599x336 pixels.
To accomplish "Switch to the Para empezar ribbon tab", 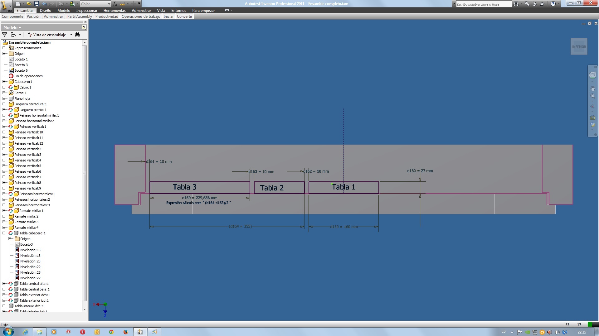I will [x=203, y=10].
